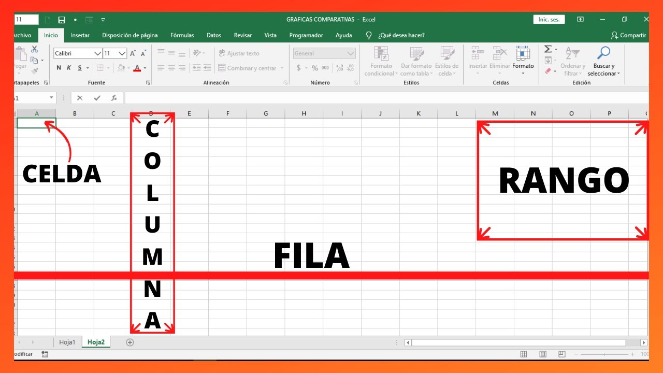Toggle Ajustar texto wrap option
The image size is (663, 373).
coord(239,53)
